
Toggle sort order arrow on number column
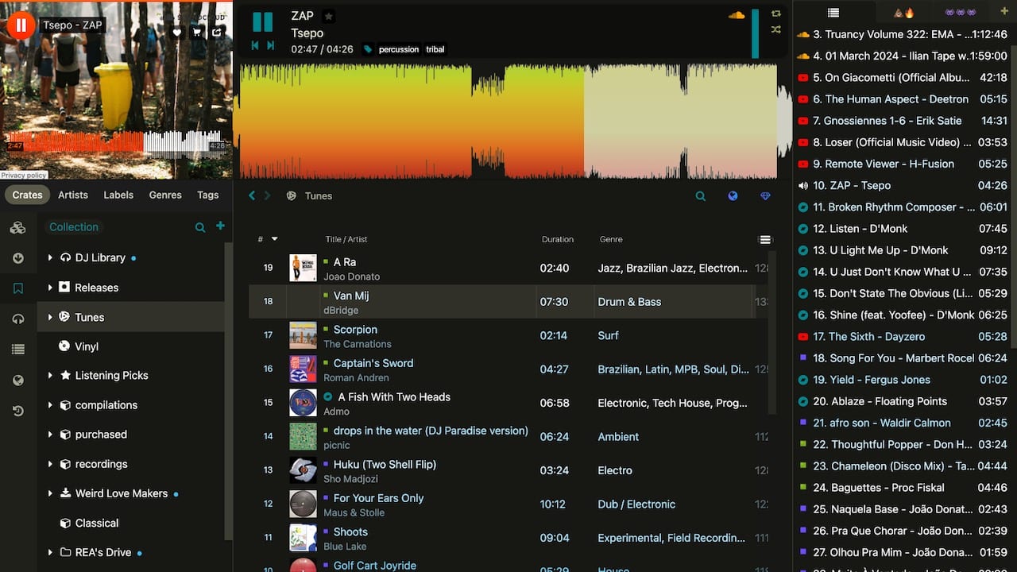(x=275, y=239)
